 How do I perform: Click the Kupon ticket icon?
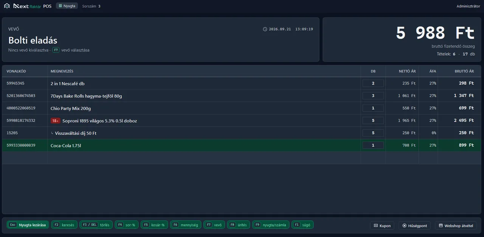tap(376, 226)
